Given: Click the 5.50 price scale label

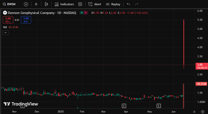Looking at the screenshot, I should click(x=200, y=20).
